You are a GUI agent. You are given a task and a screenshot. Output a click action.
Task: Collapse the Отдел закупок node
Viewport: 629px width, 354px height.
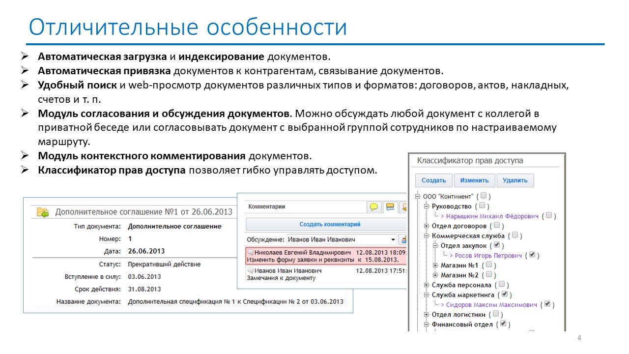tap(435, 245)
